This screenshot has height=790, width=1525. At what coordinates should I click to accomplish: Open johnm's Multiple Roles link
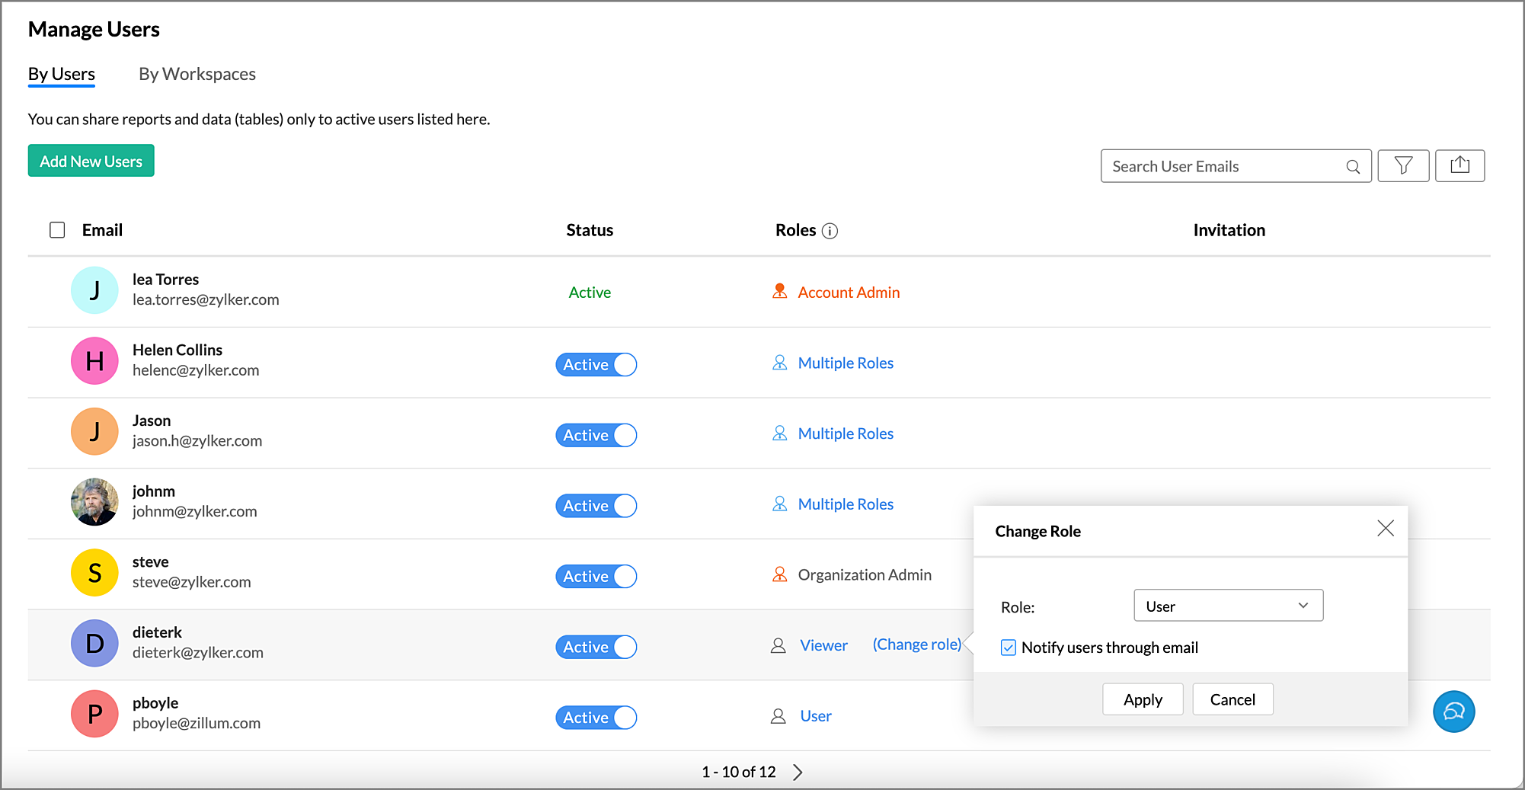[846, 504]
